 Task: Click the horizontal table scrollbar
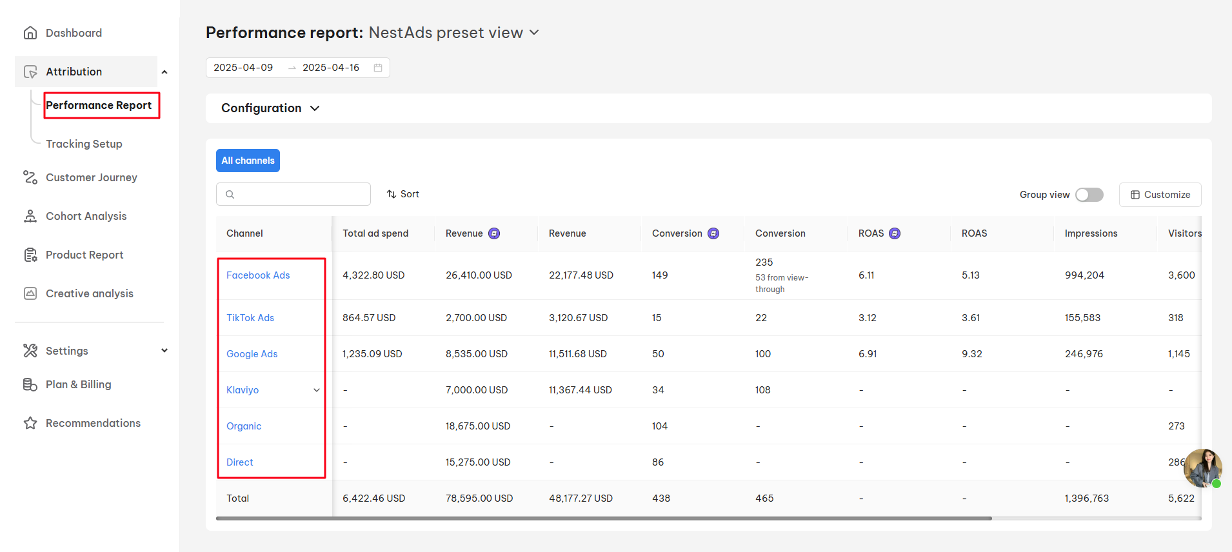[x=603, y=518]
